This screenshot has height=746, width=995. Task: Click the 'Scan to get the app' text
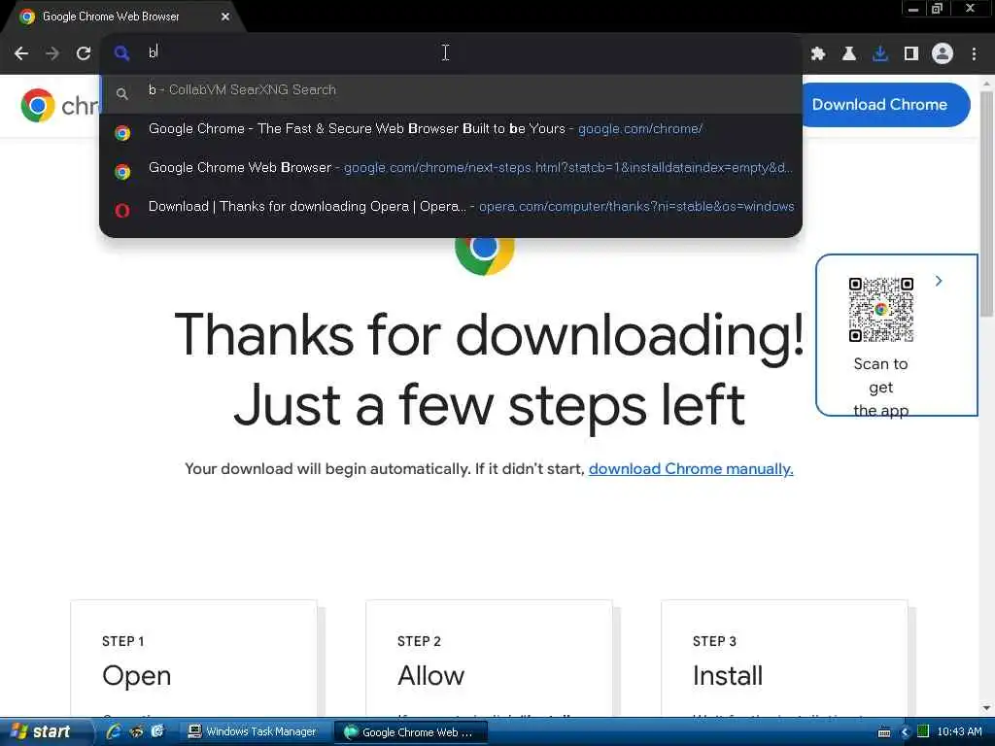pyautogui.click(x=880, y=387)
